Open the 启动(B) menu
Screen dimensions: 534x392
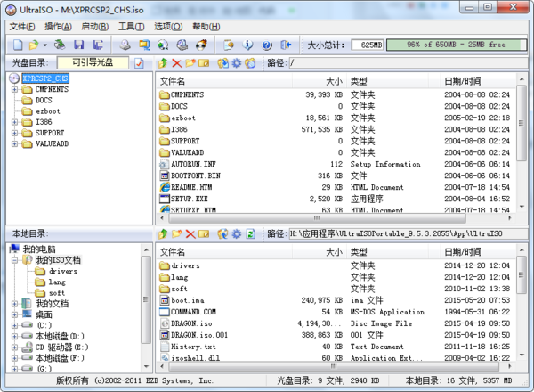(x=95, y=27)
